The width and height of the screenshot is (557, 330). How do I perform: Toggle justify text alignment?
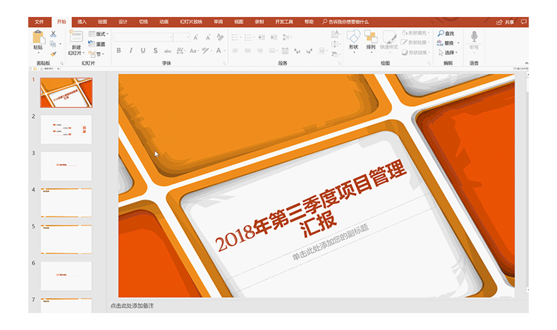(272, 51)
